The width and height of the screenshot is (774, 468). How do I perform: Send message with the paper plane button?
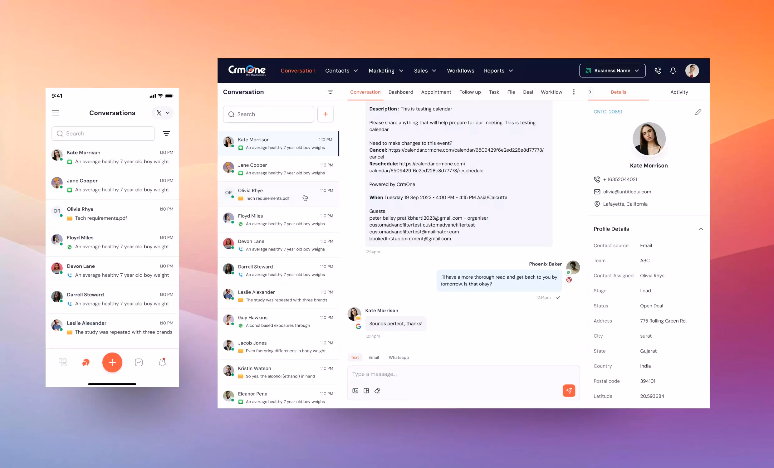tap(569, 390)
